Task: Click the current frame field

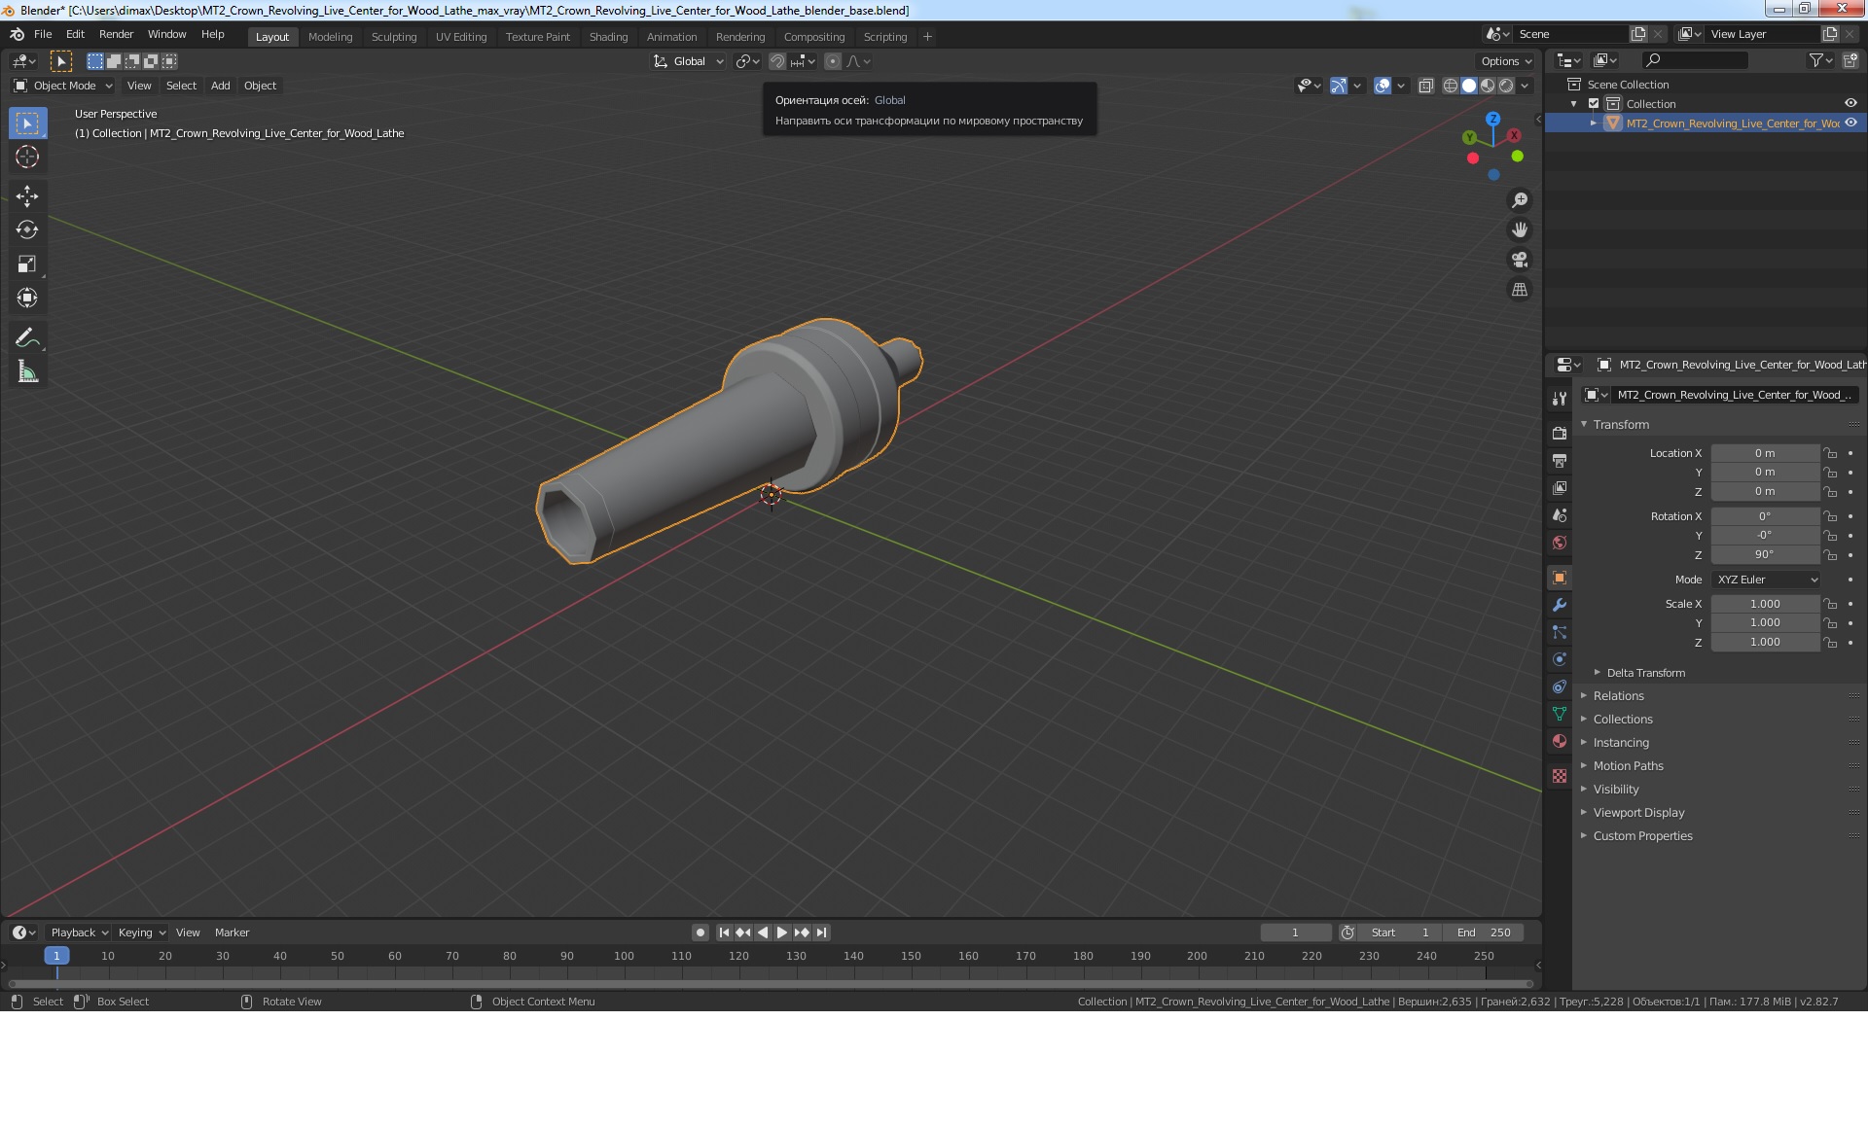Action: coord(1296,932)
